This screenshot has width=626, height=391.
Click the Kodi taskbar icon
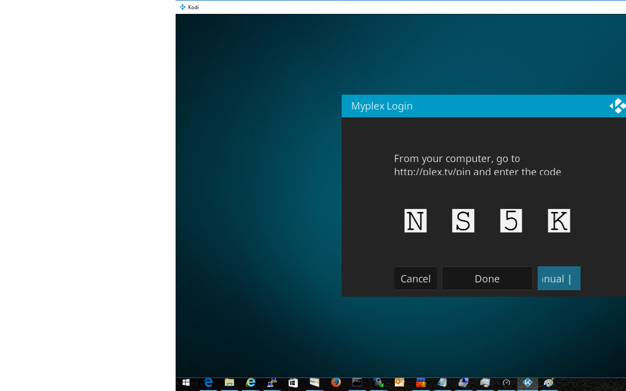tap(528, 383)
